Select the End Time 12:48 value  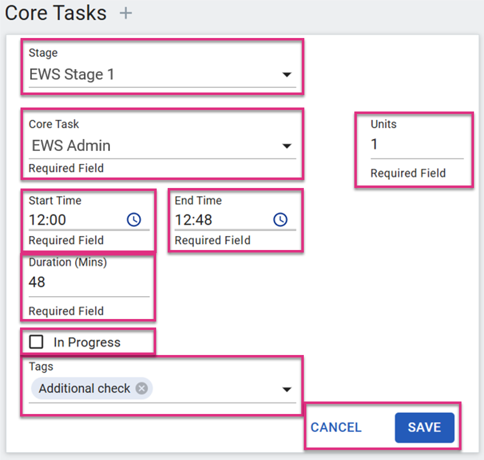(x=194, y=220)
